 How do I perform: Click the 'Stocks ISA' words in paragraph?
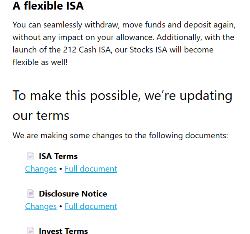(148, 50)
